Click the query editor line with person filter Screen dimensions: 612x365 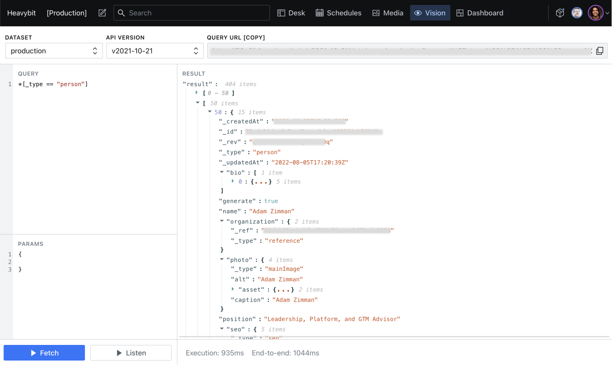pyautogui.click(x=53, y=84)
